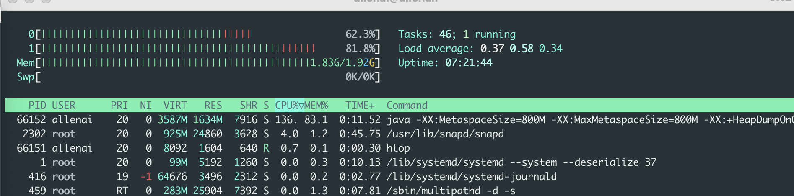The height and width of the screenshot is (196, 794).
Task: Select the VIRT column header
Action: (x=175, y=106)
